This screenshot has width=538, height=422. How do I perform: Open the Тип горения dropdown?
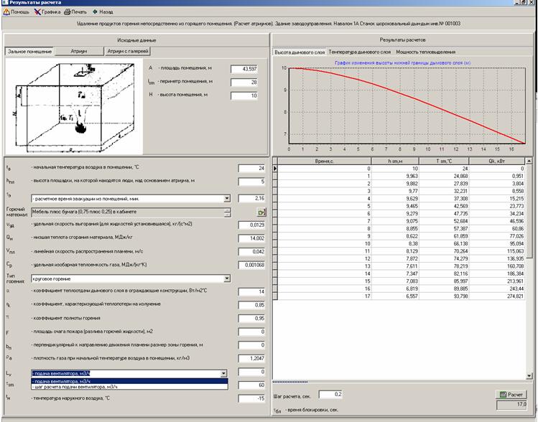[x=227, y=278]
